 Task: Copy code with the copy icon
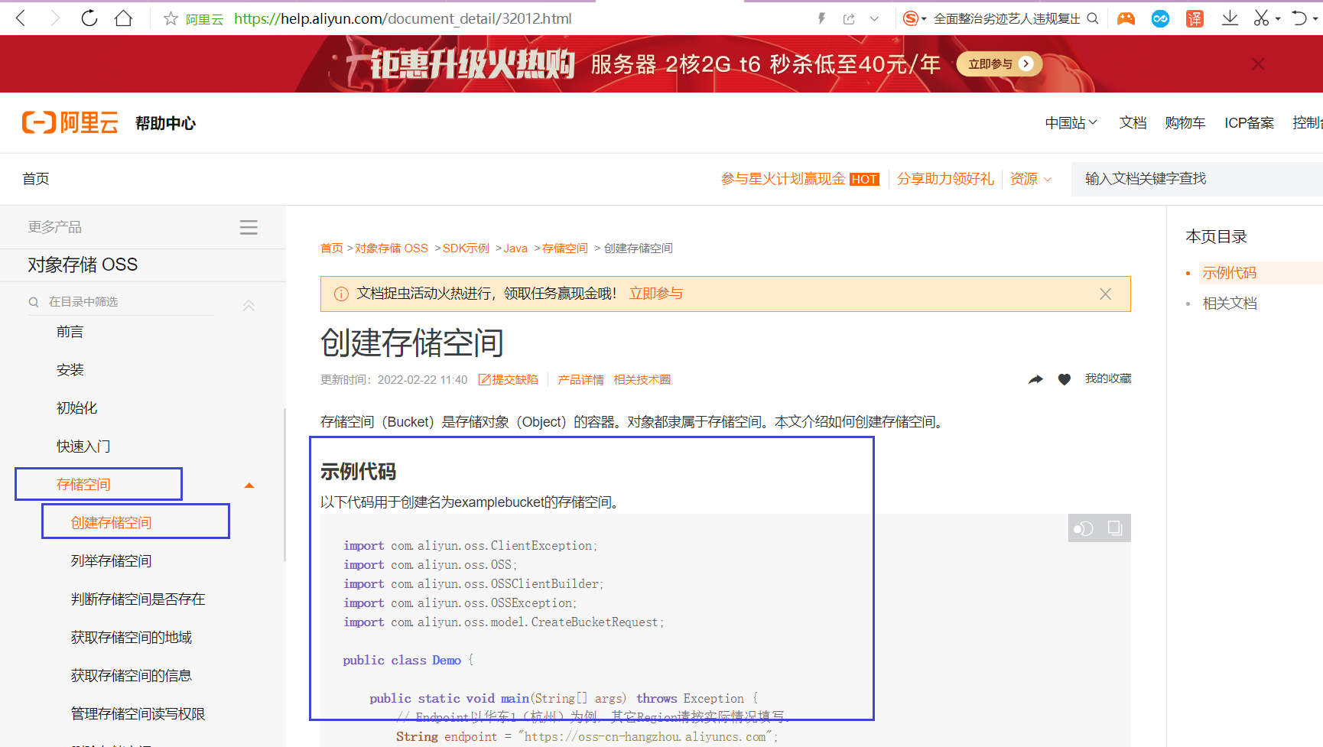[1115, 528]
